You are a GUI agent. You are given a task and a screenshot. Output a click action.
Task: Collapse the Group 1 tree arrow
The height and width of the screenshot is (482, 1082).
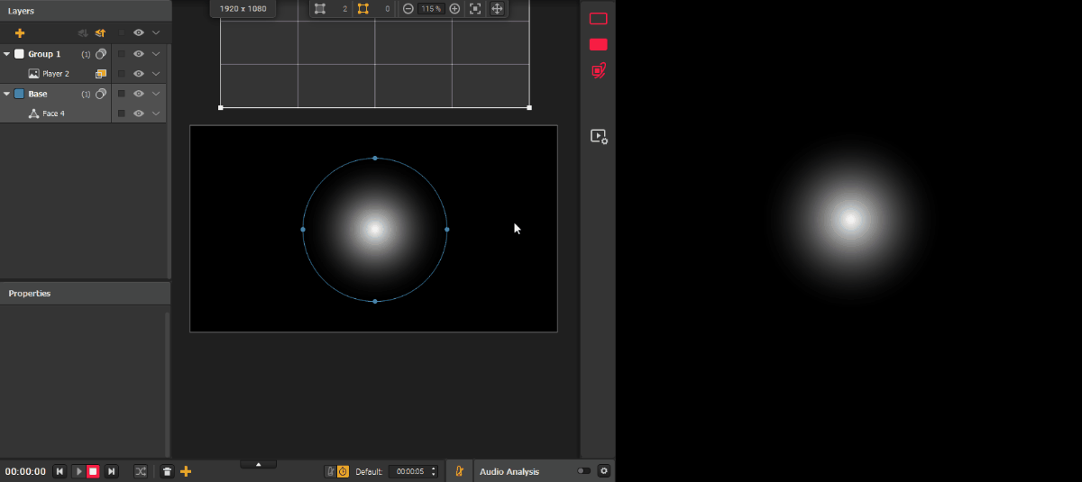click(7, 54)
